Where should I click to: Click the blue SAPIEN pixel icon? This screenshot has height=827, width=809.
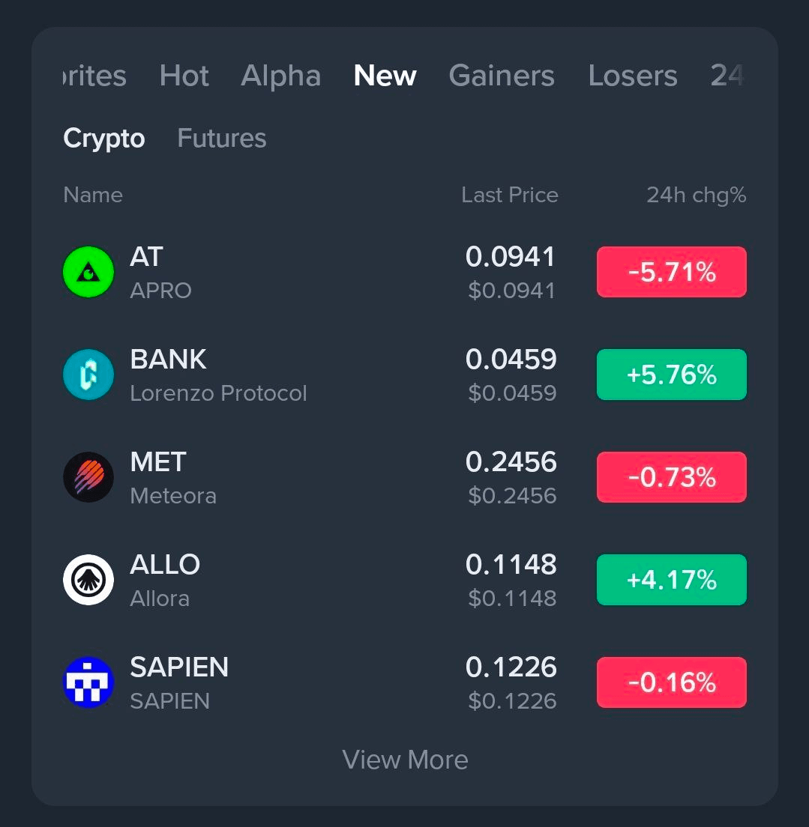(x=88, y=682)
